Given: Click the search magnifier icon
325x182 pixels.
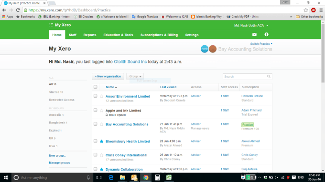Looking at the screenshot, I should (269, 76).
